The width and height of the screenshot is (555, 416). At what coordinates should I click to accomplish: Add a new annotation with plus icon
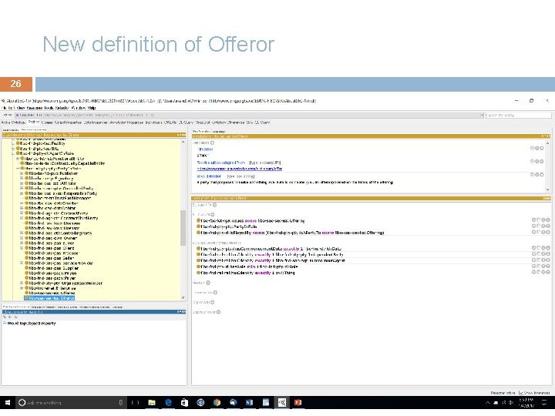click(x=213, y=143)
